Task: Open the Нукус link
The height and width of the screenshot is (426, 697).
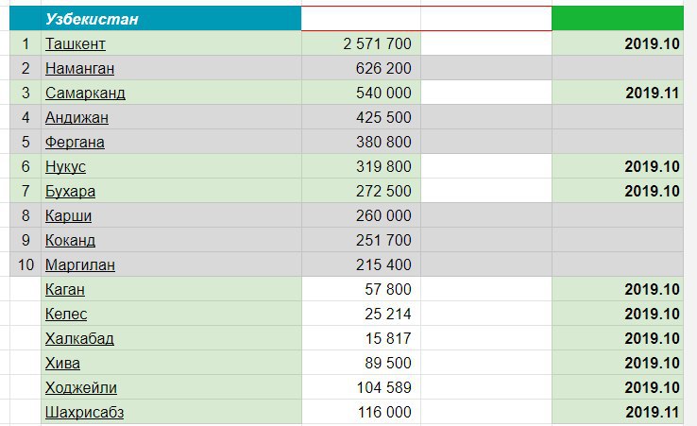Action: click(x=65, y=166)
